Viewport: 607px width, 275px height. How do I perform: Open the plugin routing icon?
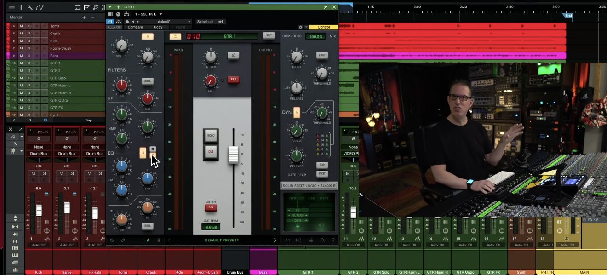[126, 14]
